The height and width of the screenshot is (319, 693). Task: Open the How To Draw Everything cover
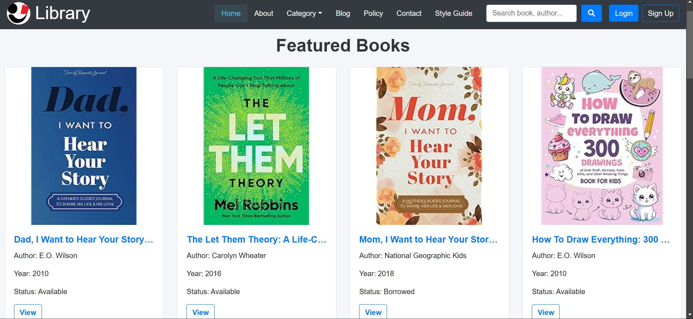click(x=602, y=146)
